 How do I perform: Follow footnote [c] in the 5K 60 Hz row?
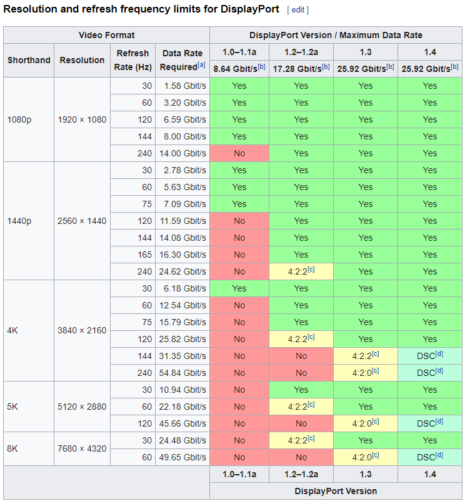pyautogui.click(x=311, y=404)
